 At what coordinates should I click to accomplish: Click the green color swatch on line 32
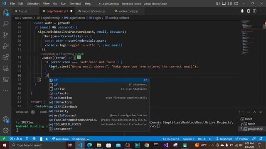pyautogui.click(x=79, y=57)
